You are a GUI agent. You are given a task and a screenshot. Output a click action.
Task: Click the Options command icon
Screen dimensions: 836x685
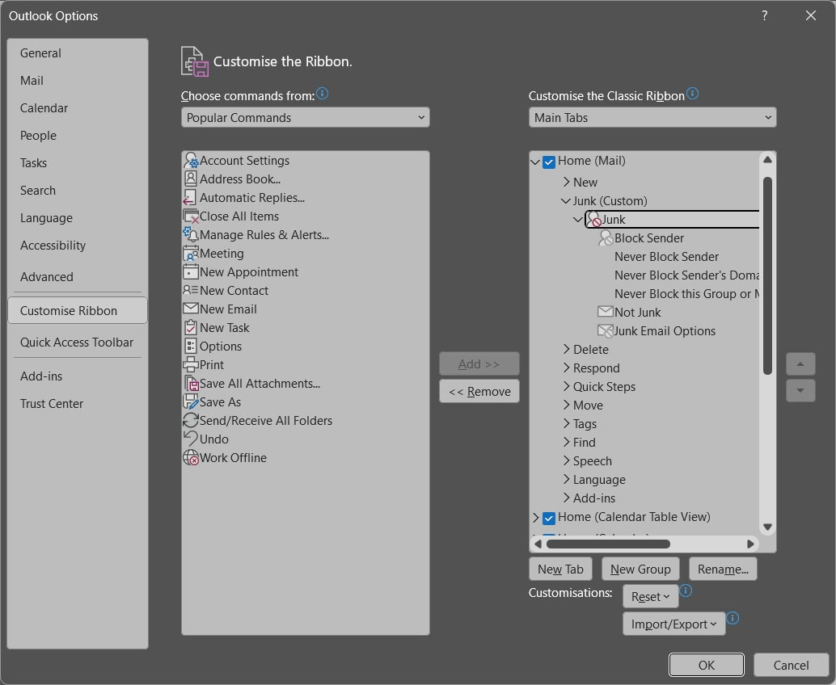click(x=190, y=346)
